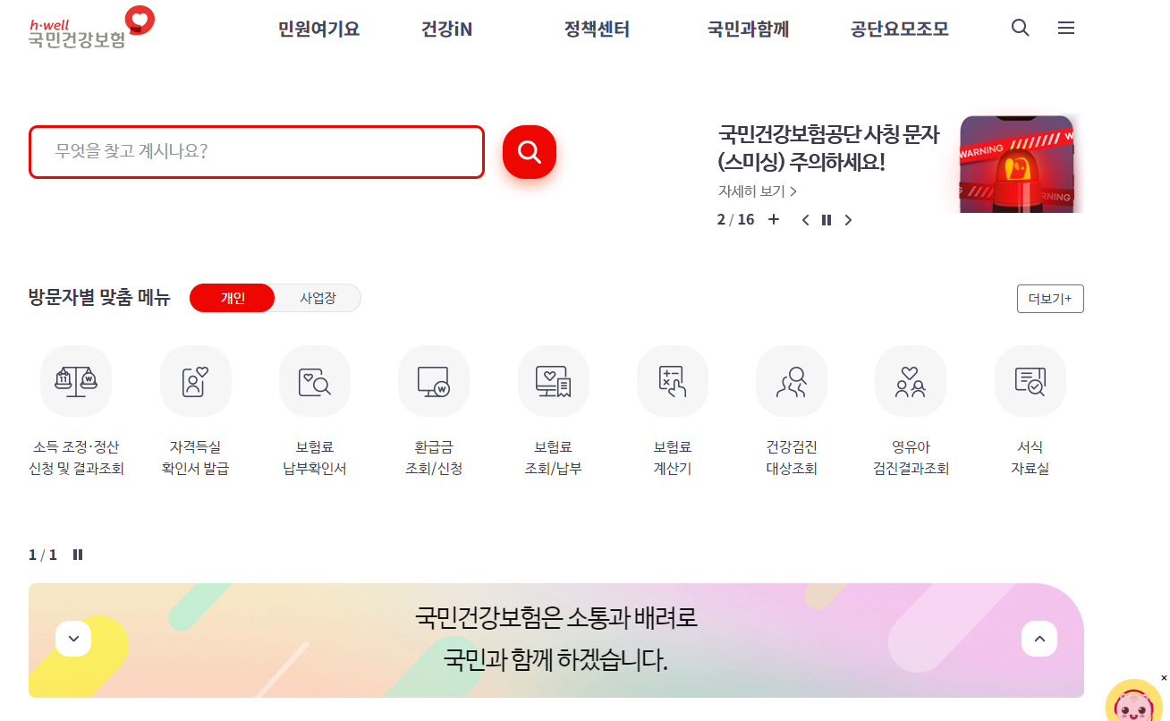1170x721 pixels.
Task: Select the 건강검진 대상조회 icon
Action: tap(792, 380)
